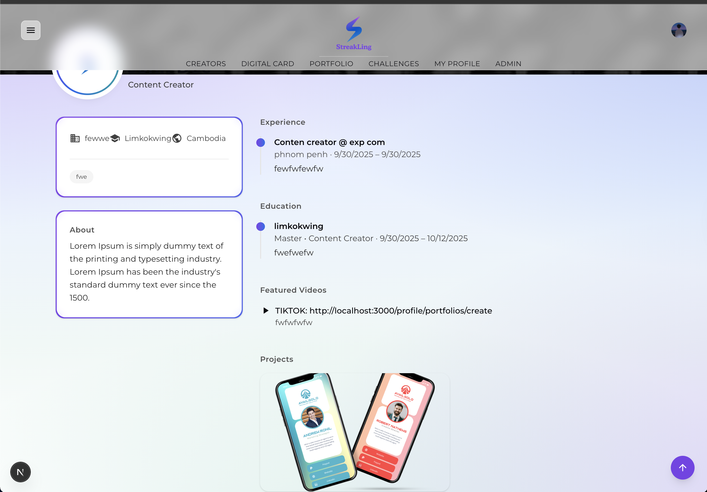Open the hamburger menu button

(x=31, y=30)
